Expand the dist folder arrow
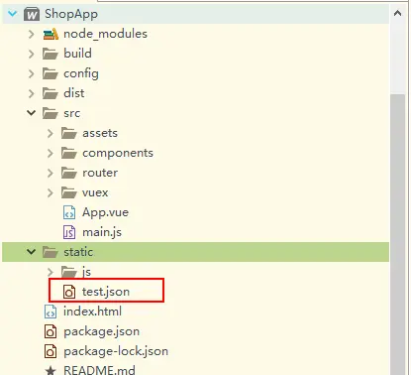Image resolution: width=411 pixels, height=375 pixels. pos(31,93)
